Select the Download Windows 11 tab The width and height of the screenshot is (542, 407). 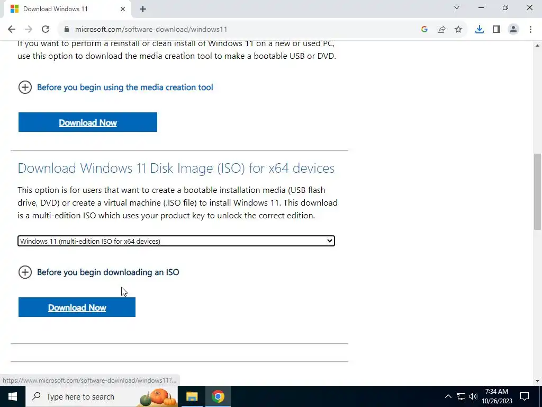(67, 9)
